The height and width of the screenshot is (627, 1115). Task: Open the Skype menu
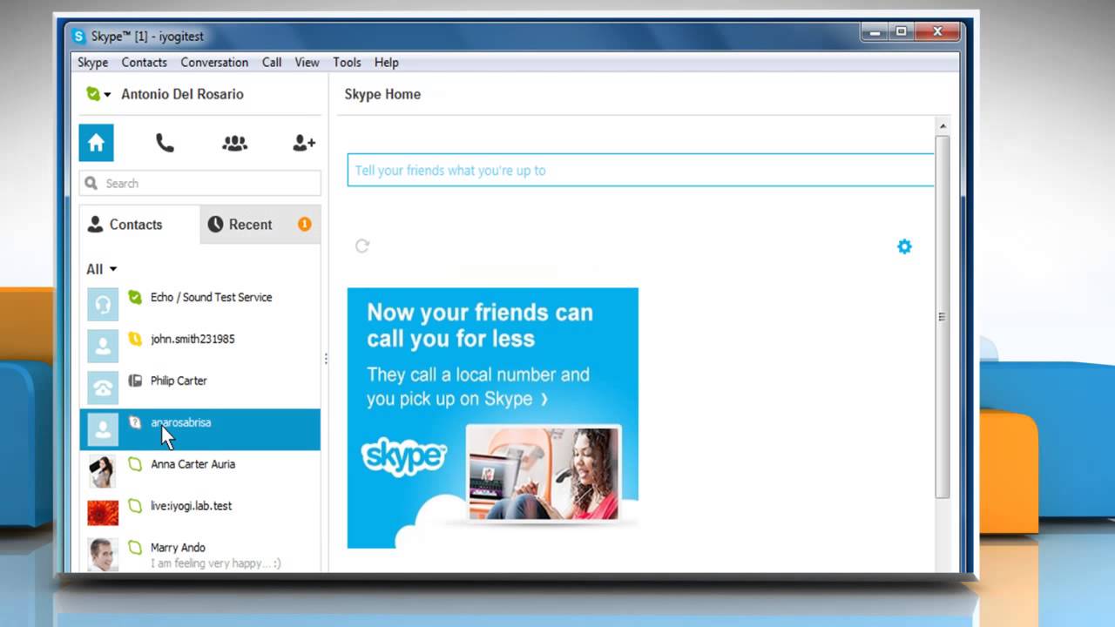[x=92, y=62]
